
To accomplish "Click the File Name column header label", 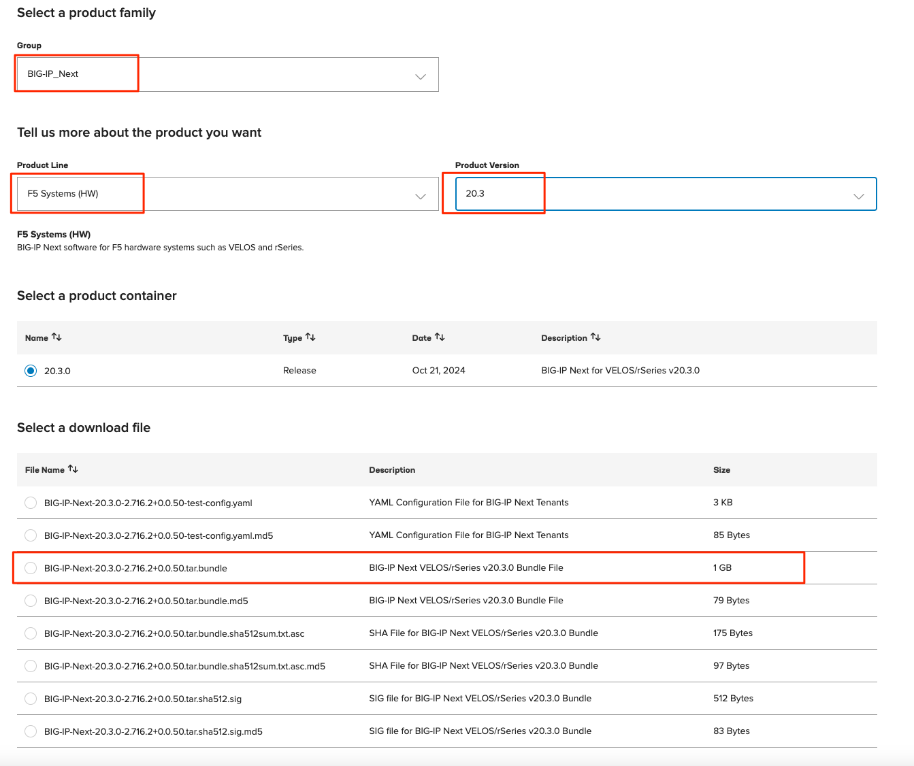I will click(x=45, y=470).
